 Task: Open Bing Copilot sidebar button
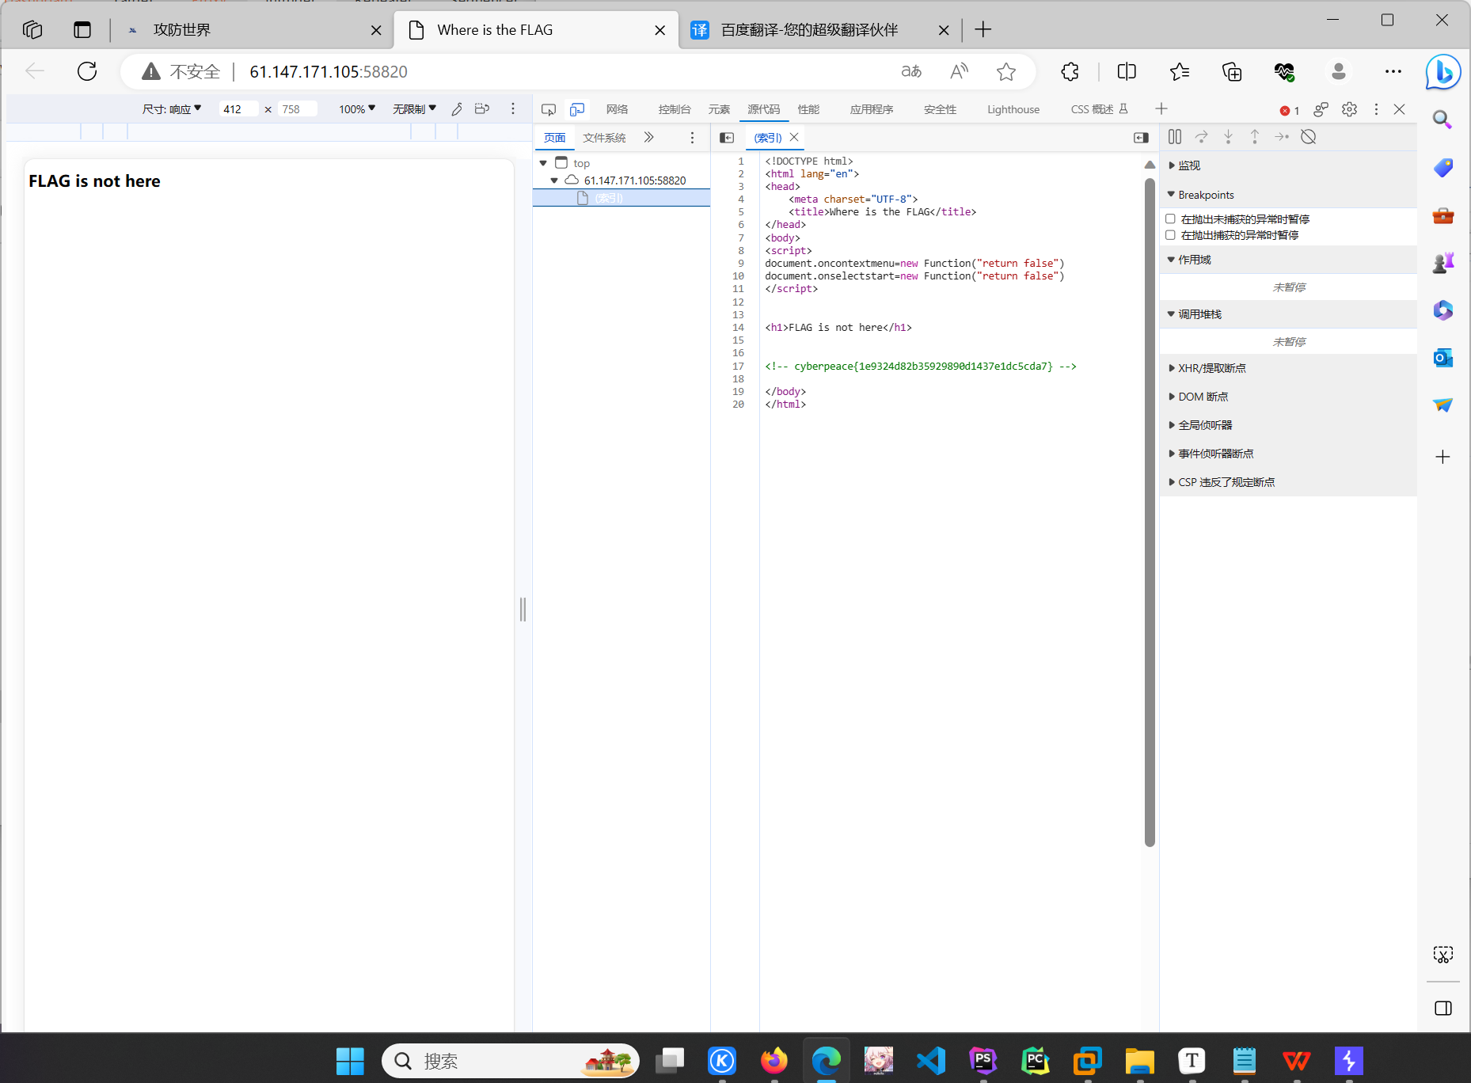click(1443, 72)
